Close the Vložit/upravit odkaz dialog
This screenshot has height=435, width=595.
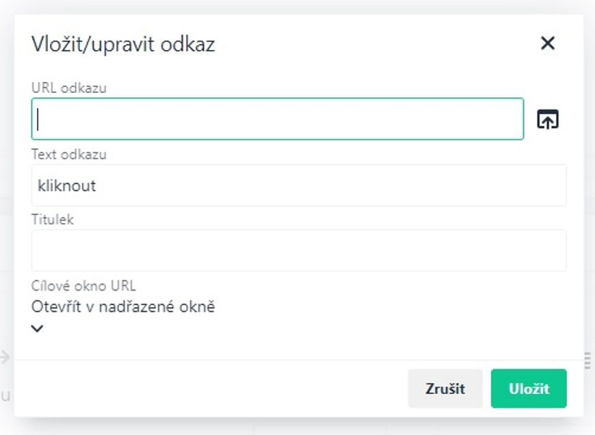(x=548, y=43)
